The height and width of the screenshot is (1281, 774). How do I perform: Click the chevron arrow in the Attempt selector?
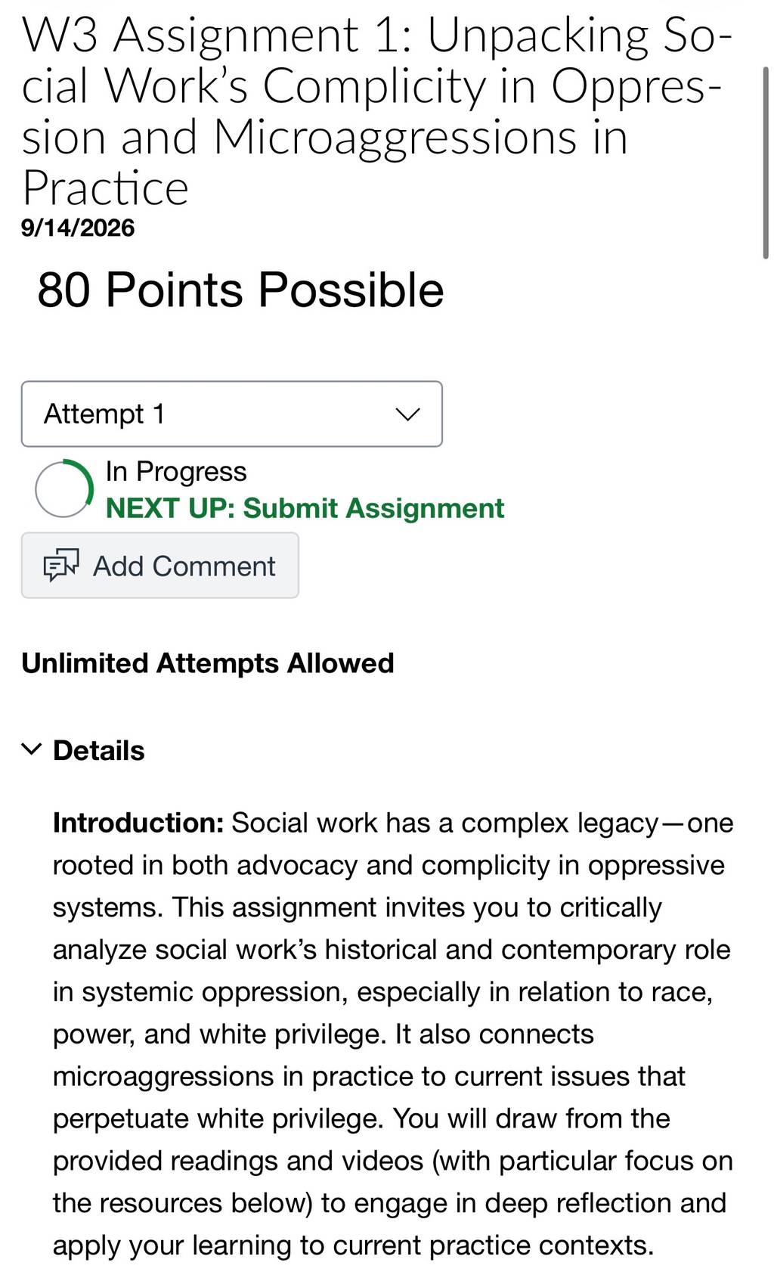pos(407,414)
